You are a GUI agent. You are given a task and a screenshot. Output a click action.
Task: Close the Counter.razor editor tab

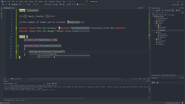[x=14, y=8]
